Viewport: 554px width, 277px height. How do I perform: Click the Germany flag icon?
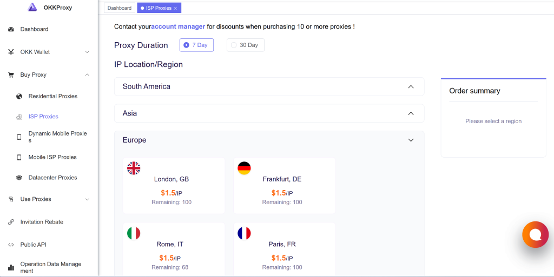(244, 168)
